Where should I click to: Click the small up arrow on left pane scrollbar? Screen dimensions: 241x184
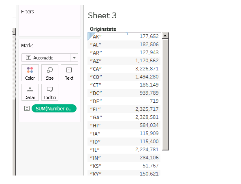(13, 32)
